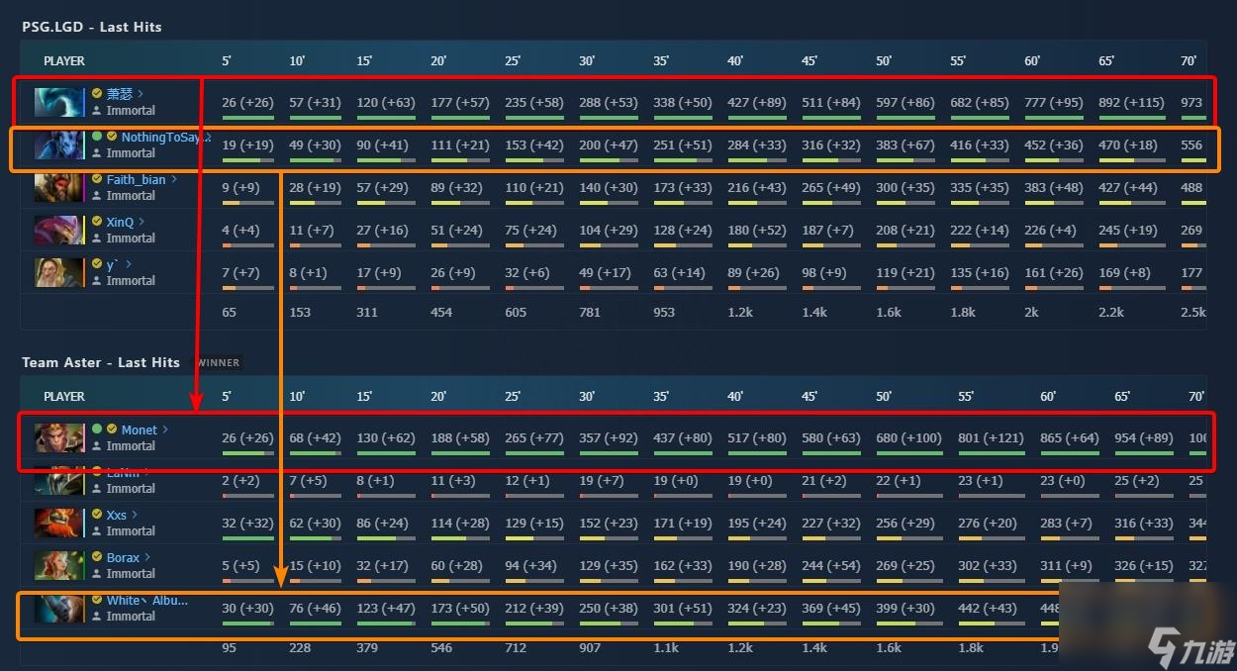Click the PLAYER header in Team Aster table
The height and width of the screenshot is (671, 1237).
[x=64, y=396]
